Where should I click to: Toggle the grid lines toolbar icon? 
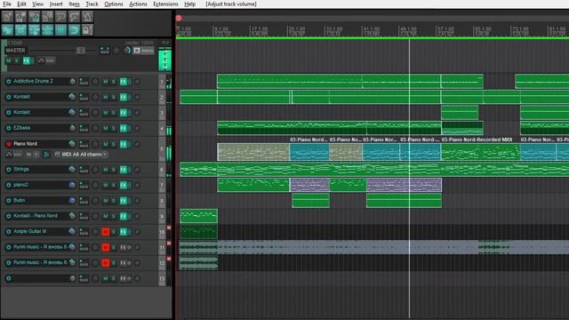60,29
